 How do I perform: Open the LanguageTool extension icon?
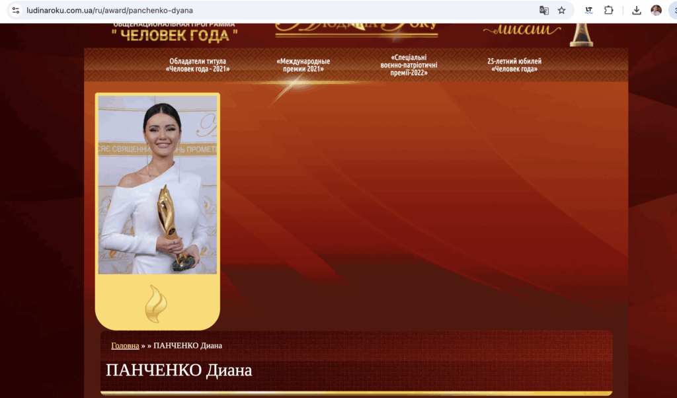tap(588, 11)
